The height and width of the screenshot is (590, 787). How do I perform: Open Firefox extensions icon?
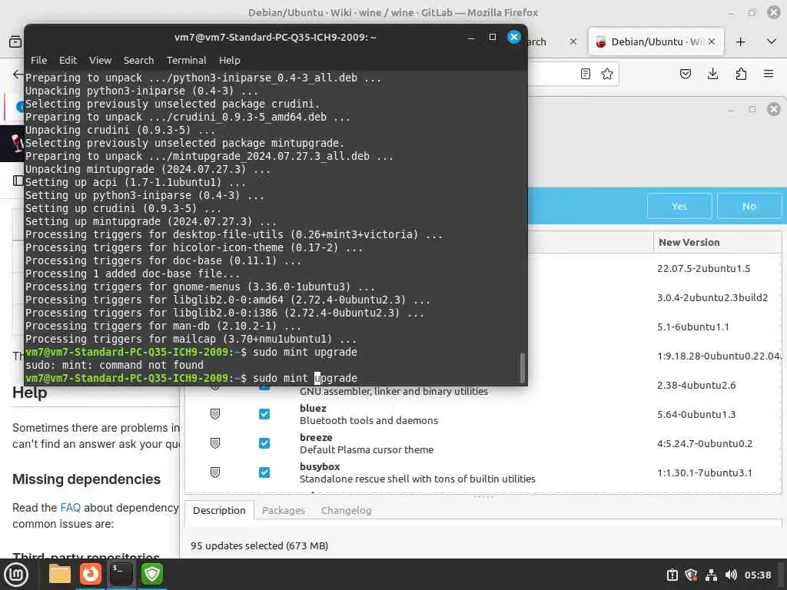click(x=741, y=74)
